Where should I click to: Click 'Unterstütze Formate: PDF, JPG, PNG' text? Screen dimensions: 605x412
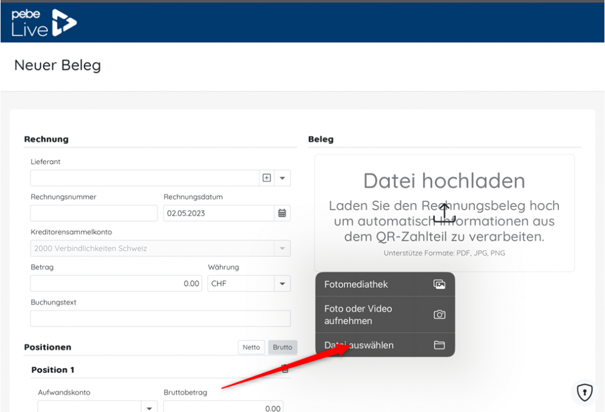coord(444,253)
